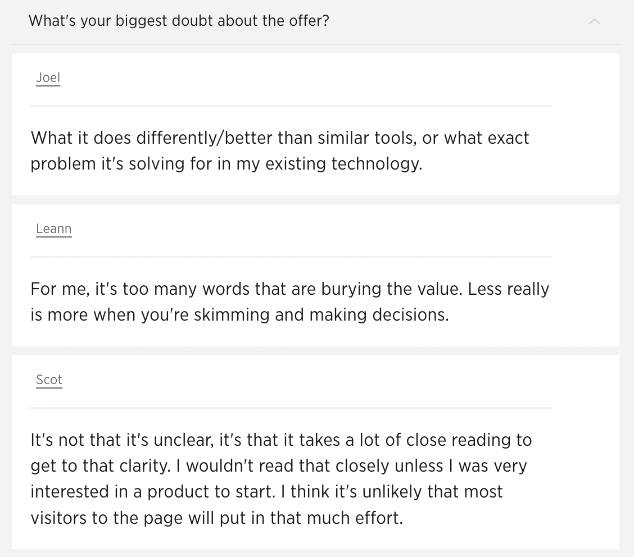Image resolution: width=634 pixels, height=557 pixels.
Task: Click Joel's response card
Action: [317, 124]
